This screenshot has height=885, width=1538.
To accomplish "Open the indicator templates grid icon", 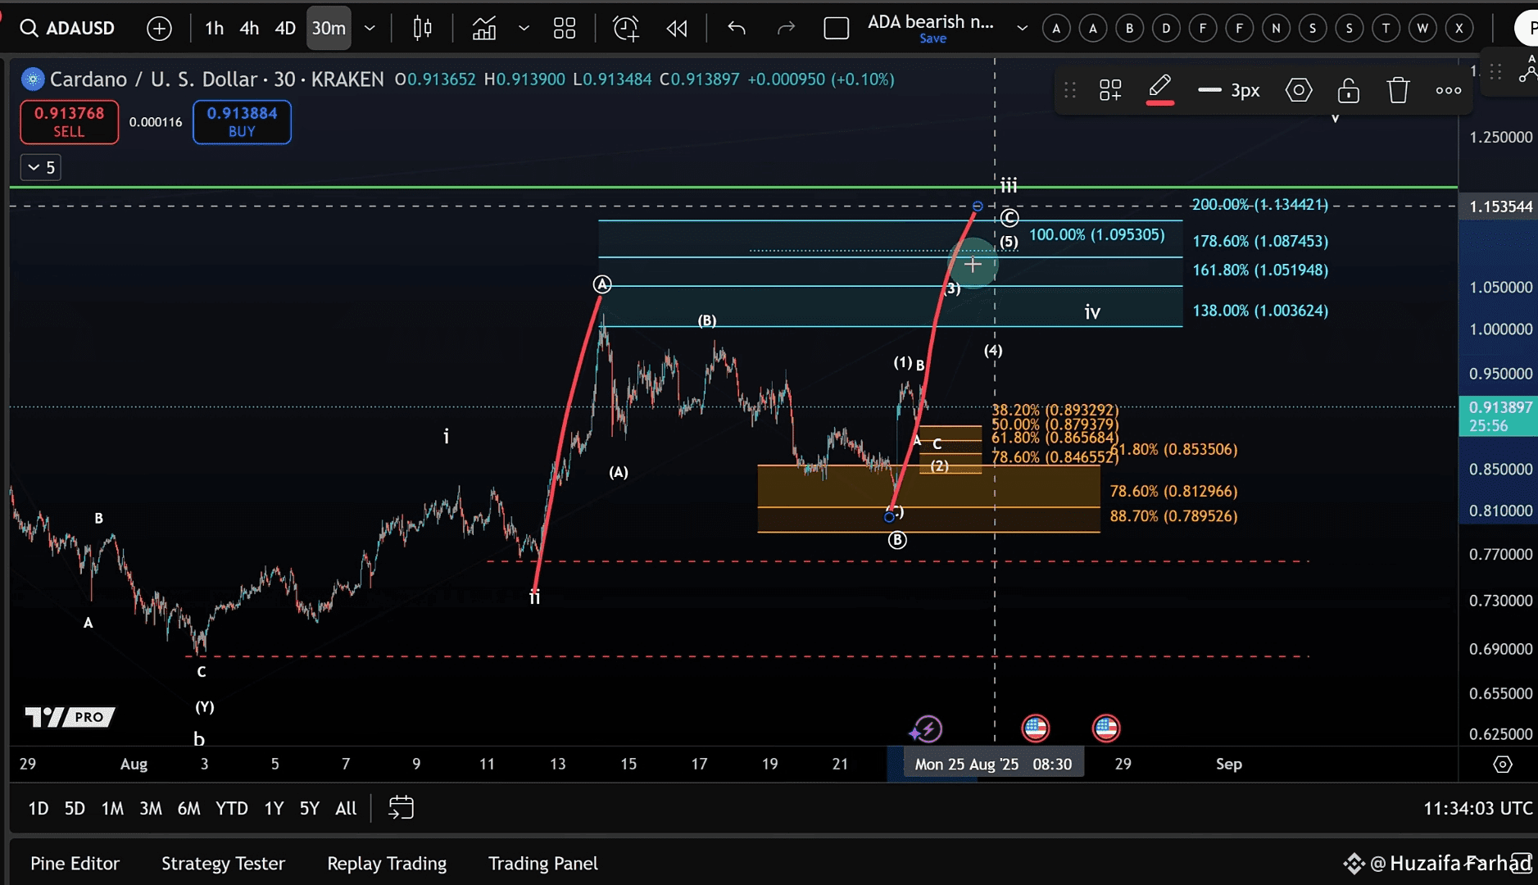I will [565, 29].
